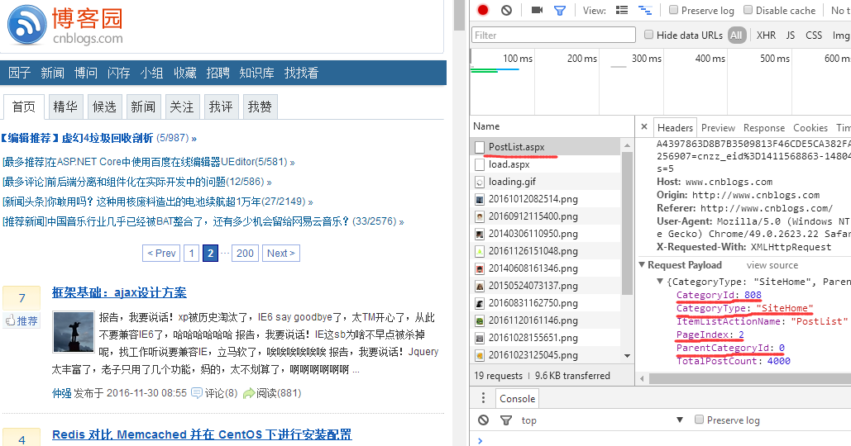Click the cnblogs RSS-style logo
Image resolution: width=851 pixels, height=446 pixels.
(x=27, y=25)
